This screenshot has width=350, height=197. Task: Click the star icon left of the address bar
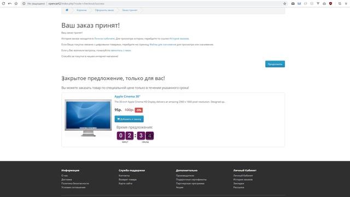(16, 4)
